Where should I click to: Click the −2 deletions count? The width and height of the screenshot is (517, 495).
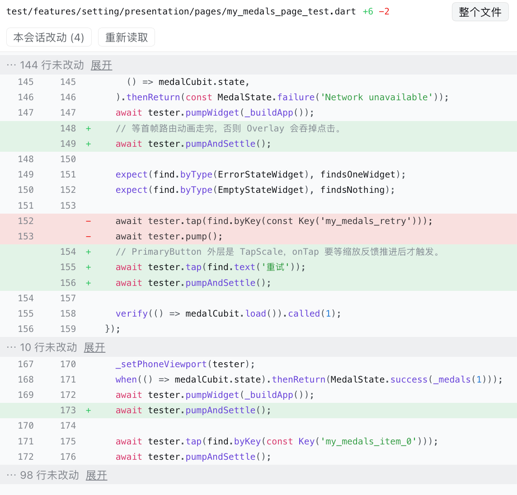[384, 12]
